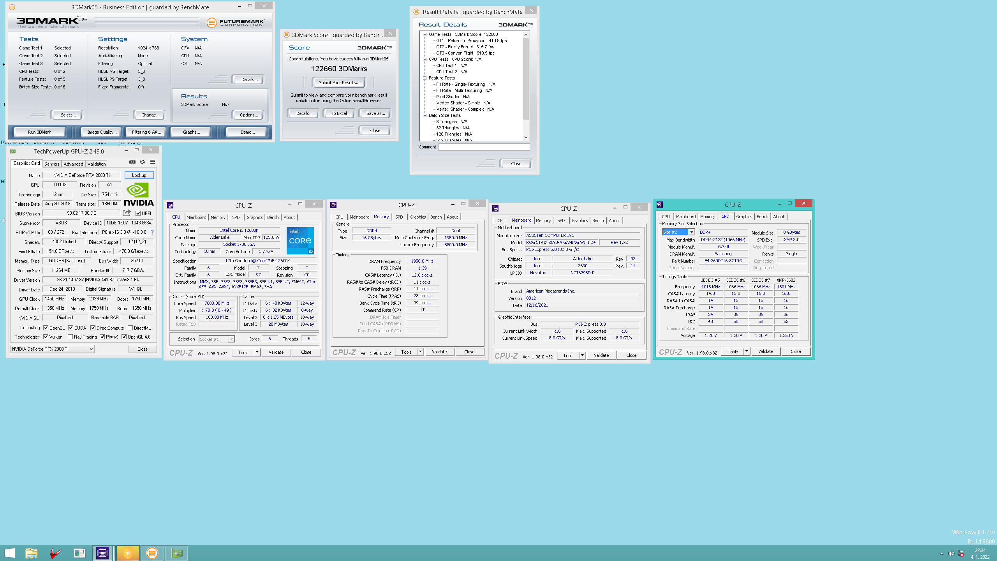Click the Result Details tree scrollbar

click(526, 78)
